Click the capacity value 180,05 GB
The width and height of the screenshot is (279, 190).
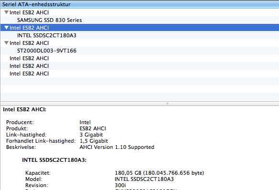click(159, 173)
